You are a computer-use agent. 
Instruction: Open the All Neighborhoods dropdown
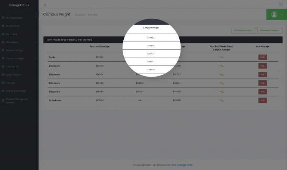coord(244,30)
